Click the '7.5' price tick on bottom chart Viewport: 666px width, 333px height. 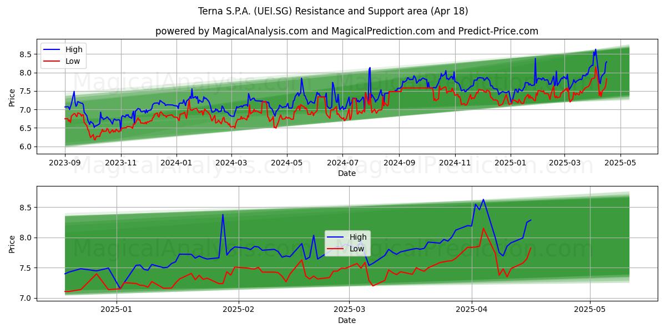pyautogui.click(x=27, y=268)
